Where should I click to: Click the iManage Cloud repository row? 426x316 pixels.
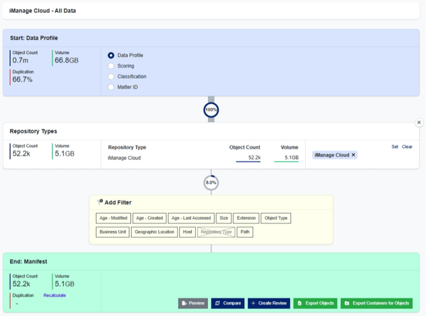click(x=203, y=158)
